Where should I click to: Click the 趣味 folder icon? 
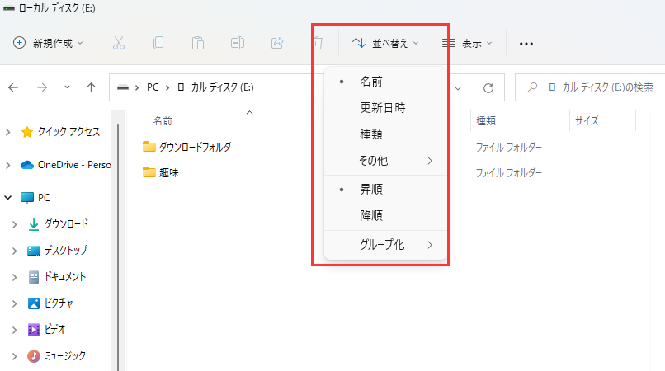click(149, 172)
